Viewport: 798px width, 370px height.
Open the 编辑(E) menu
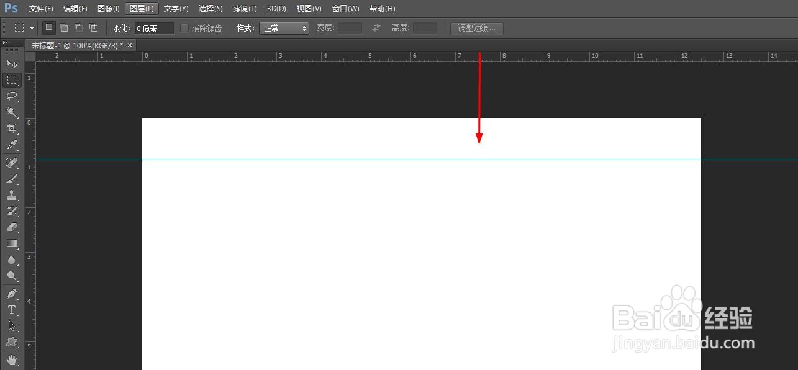pos(75,9)
